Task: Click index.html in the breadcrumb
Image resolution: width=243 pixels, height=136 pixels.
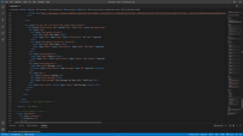Action: 14,10
